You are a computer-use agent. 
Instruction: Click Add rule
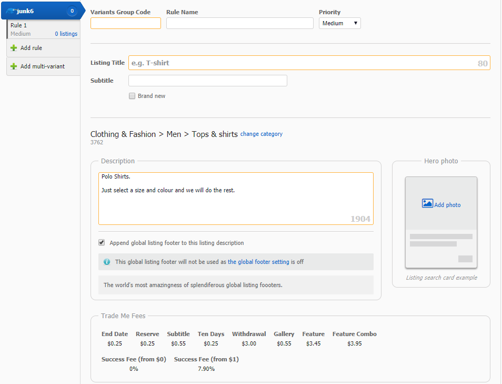(31, 48)
